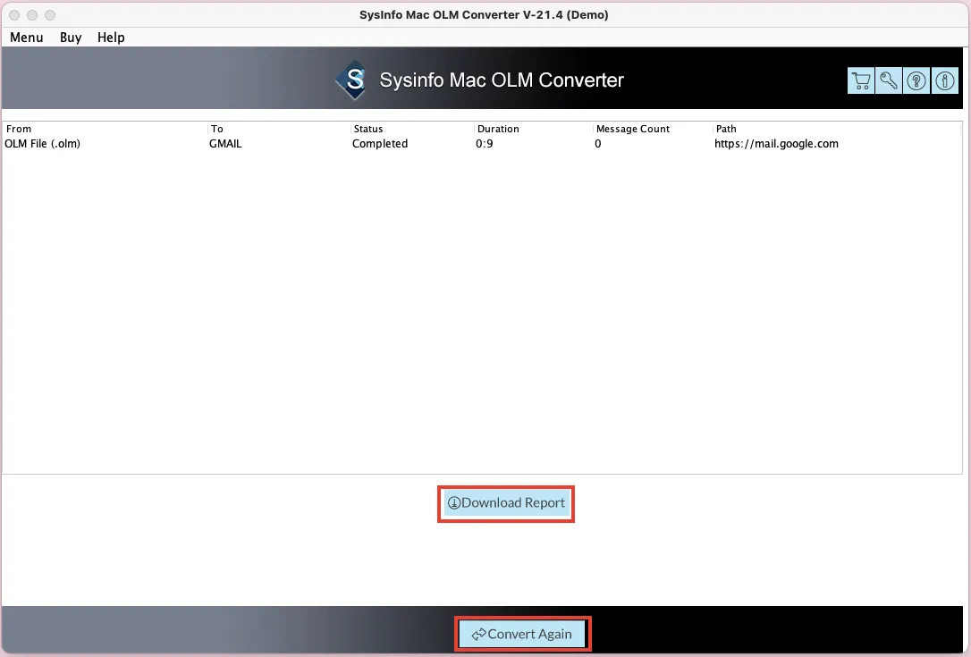The image size is (971, 657).
Task: Click the info about icon
Action: point(944,80)
